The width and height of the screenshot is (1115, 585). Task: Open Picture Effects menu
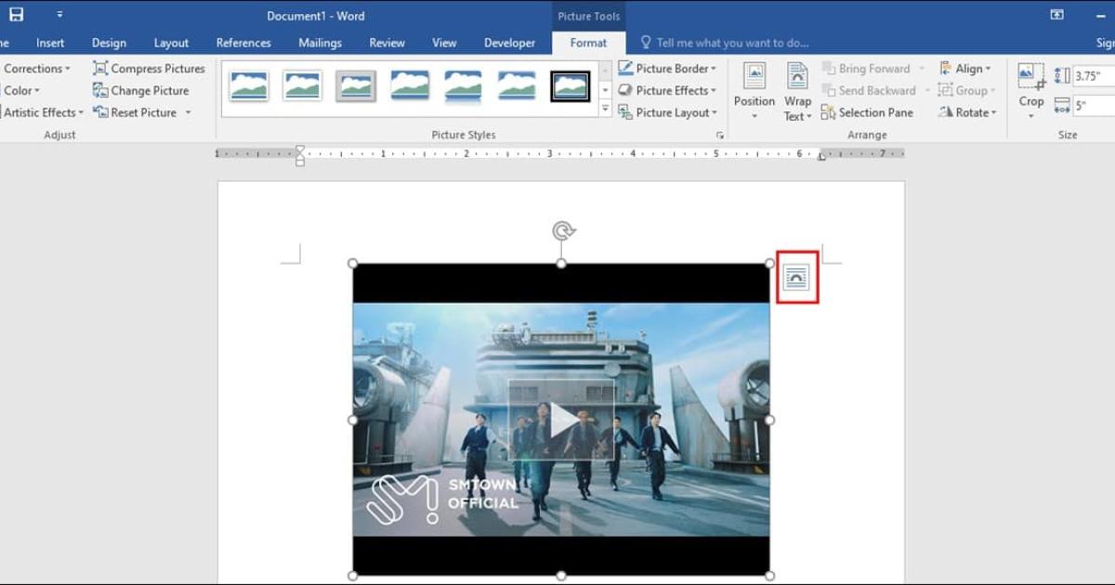[x=668, y=90]
